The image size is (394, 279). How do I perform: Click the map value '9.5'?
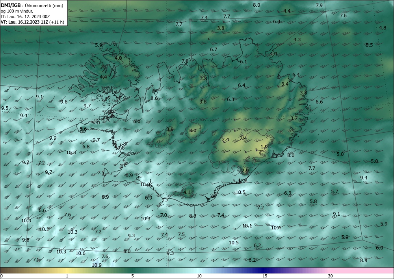5,108
